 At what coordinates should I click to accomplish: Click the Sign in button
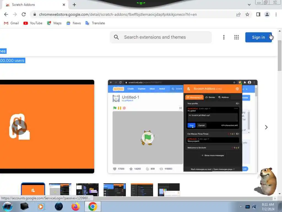click(x=258, y=37)
